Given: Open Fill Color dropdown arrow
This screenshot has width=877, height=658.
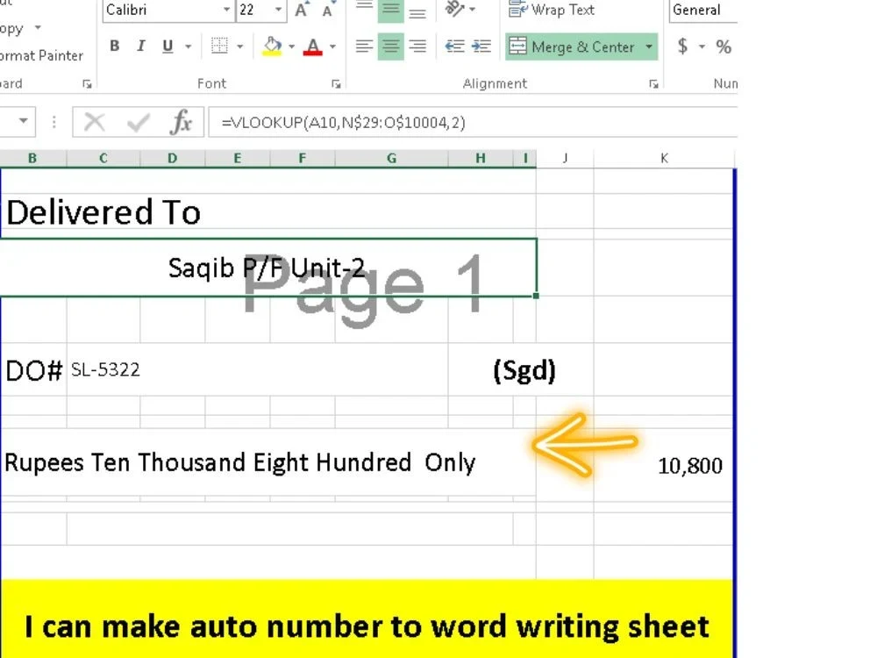Looking at the screenshot, I should (291, 46).
